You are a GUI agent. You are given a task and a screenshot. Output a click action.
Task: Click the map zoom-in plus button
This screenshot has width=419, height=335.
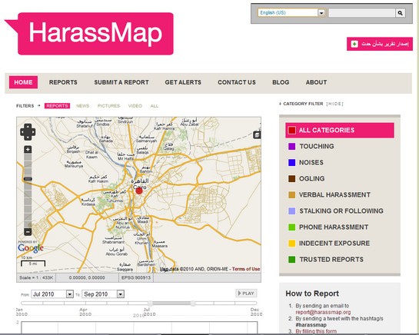[x=28, y=149]
